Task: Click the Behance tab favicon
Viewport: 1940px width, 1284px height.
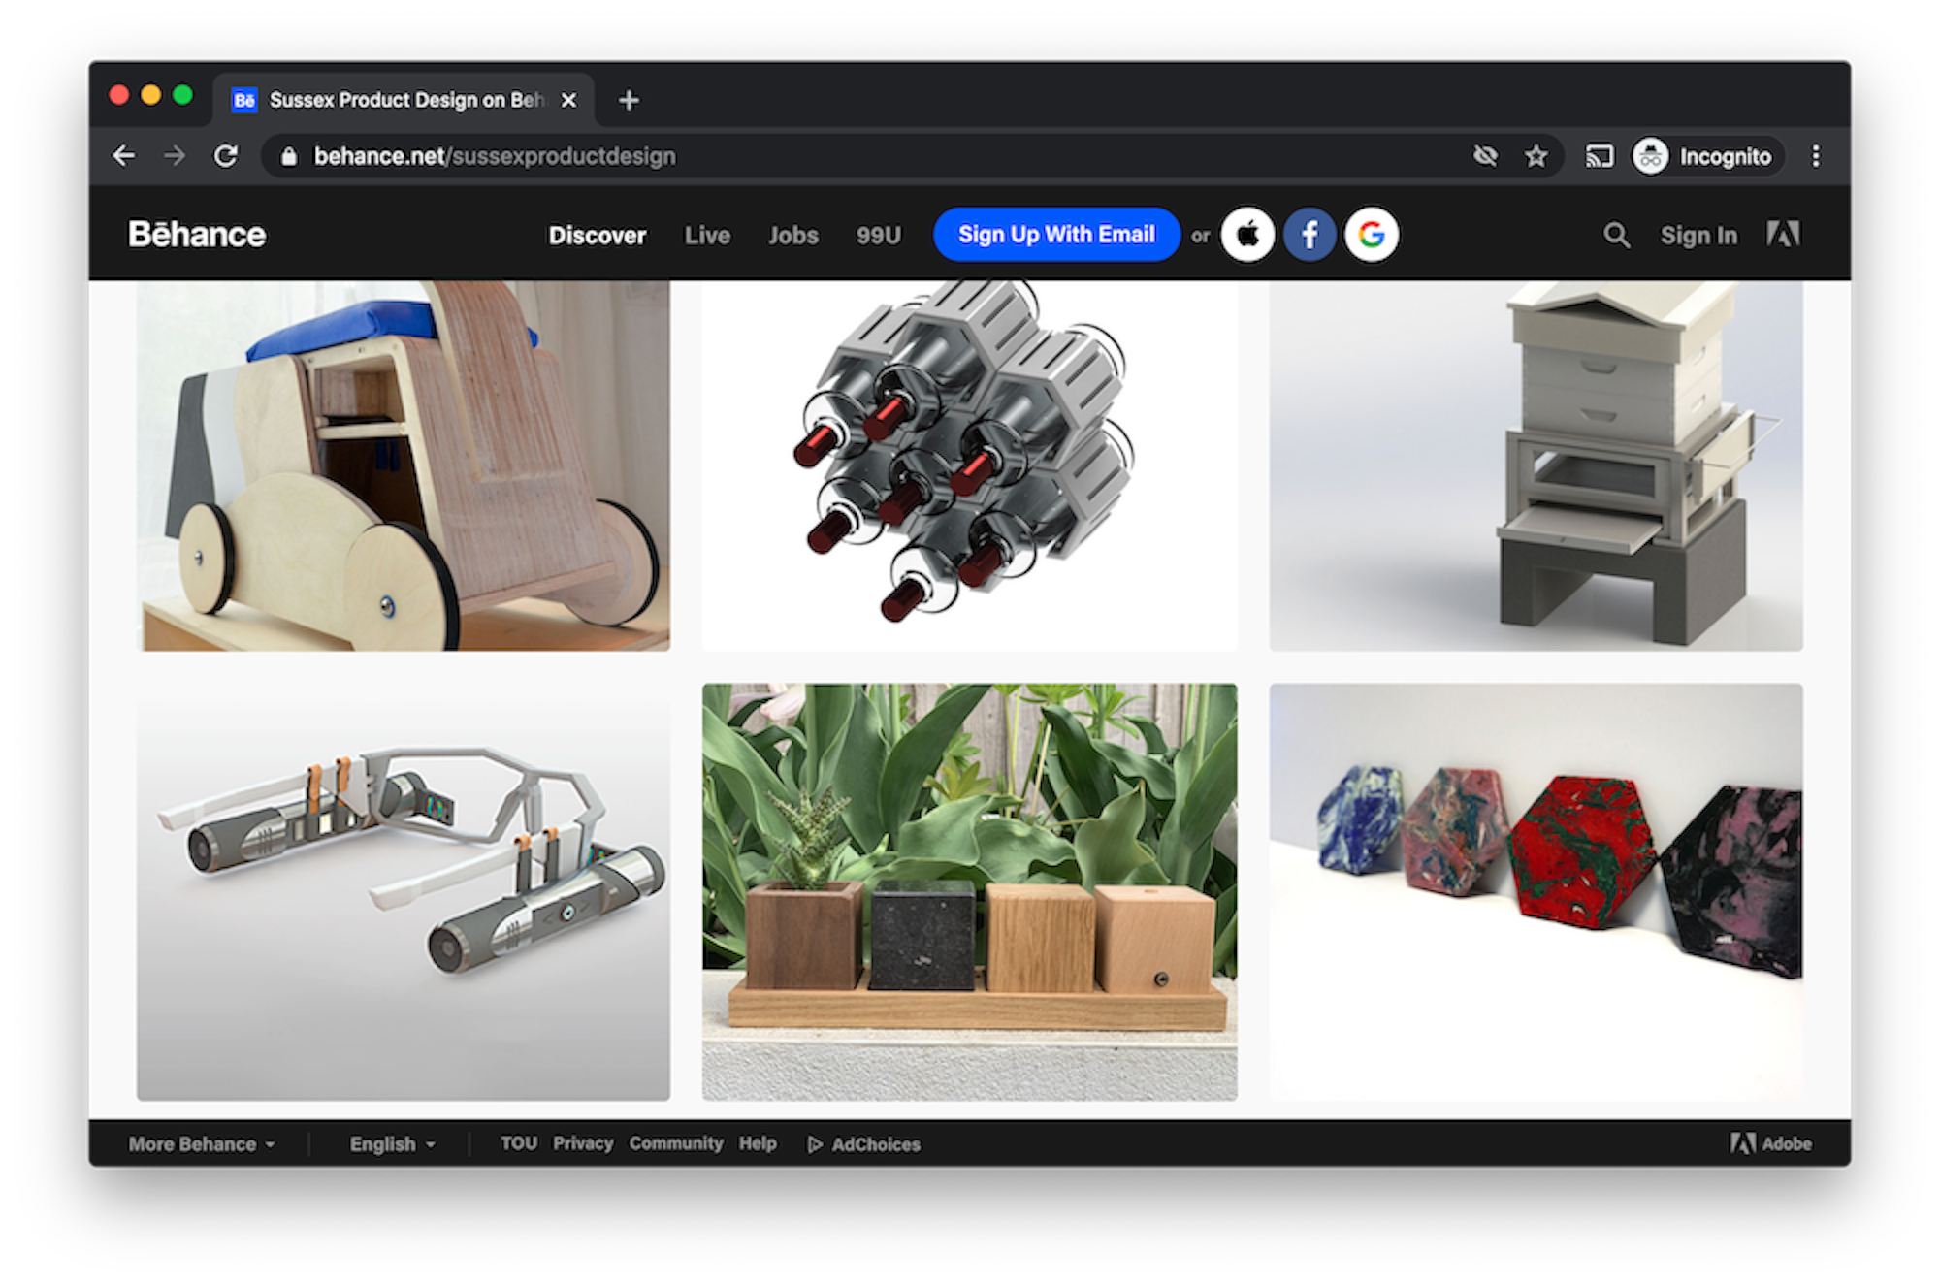Action: click(x=244, y=100)
